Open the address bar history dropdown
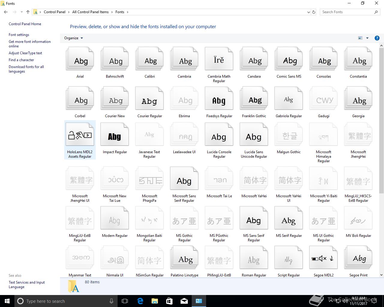The height and width of the screenshot is (307, 384). (x=308, y=12)
